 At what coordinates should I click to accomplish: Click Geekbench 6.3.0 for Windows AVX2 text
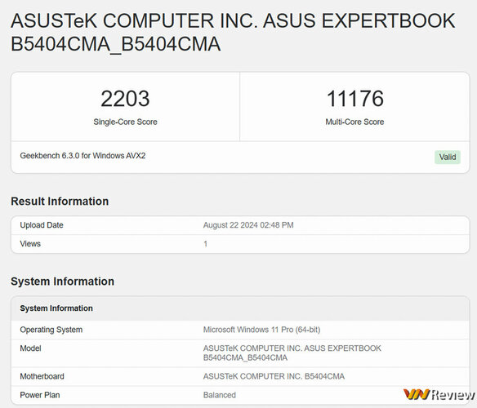tap(82, 156)
